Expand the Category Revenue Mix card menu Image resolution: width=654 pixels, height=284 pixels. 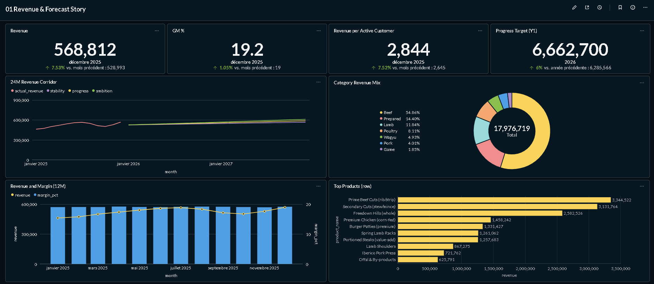click(642, 83)
